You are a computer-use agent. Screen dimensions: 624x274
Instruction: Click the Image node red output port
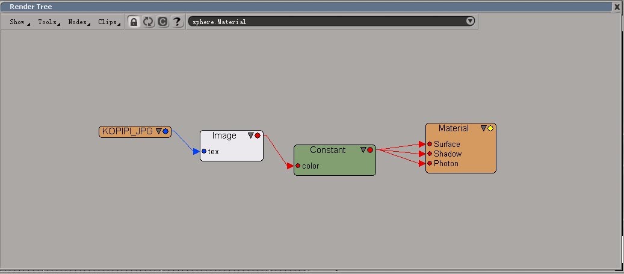(x=258, y=135)
